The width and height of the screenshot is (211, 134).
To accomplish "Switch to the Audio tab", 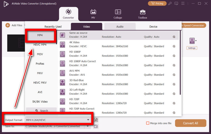I will (120, 27).
